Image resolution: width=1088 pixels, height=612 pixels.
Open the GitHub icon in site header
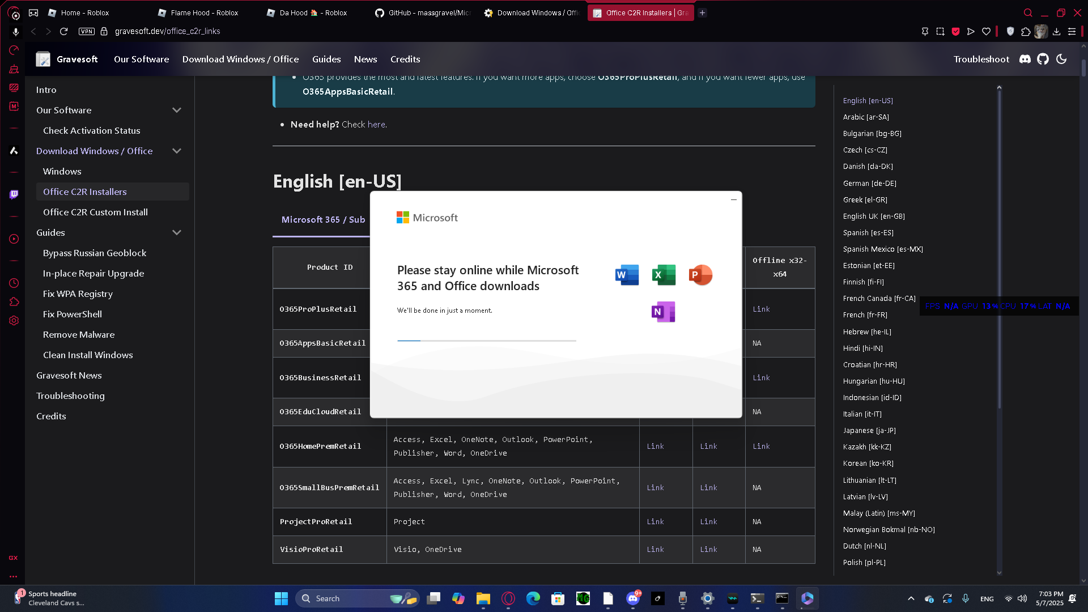pyautogui.click(x=1043, y=59)
